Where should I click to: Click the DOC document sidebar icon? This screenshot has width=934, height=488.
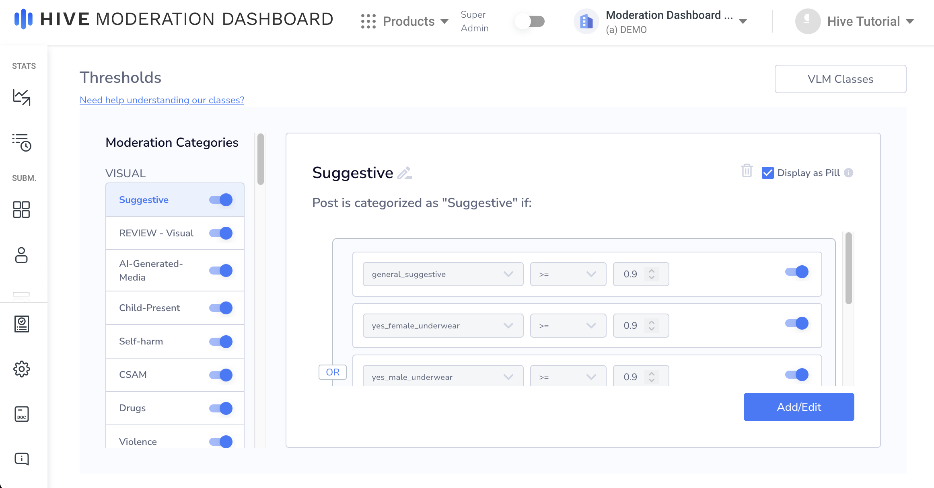(22, 414)
